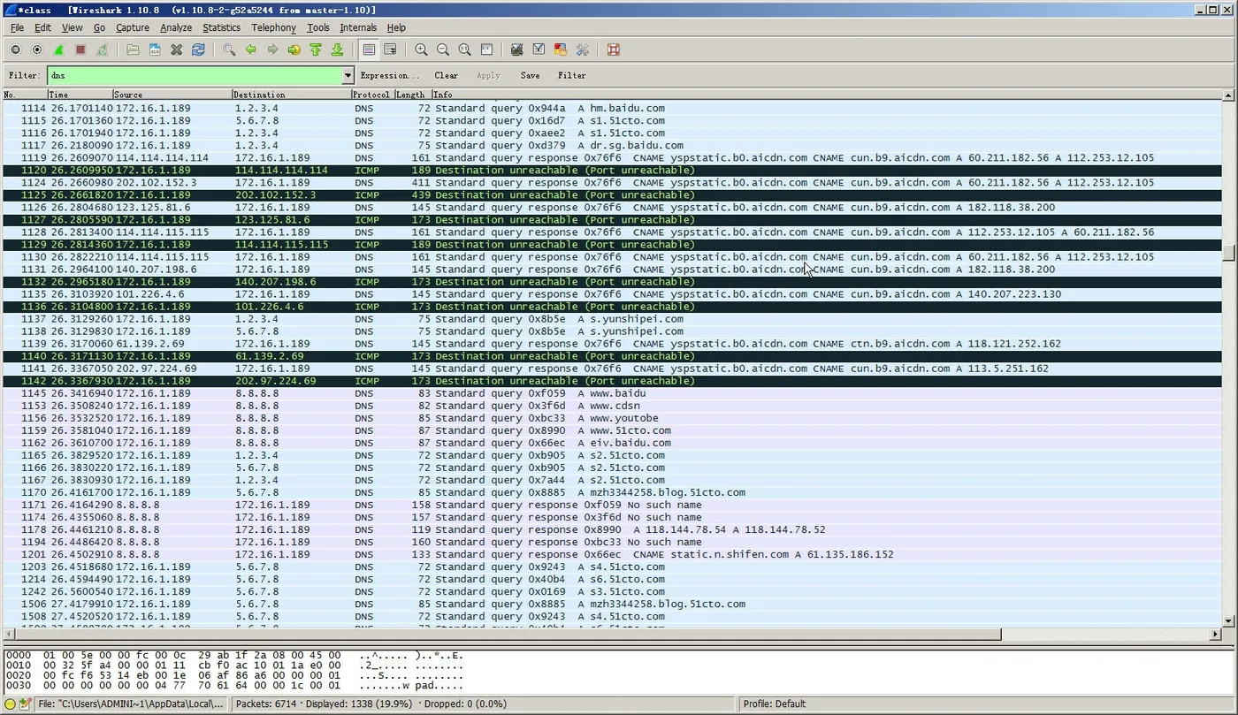Viewport: 1238px width, 715px height.
Task: Open the Statistics menu
Action: 221,27
